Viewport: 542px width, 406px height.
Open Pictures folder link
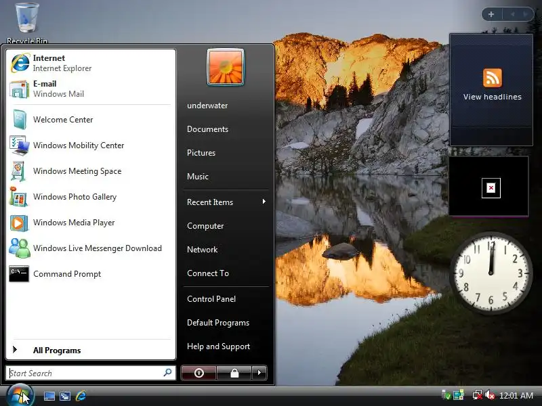click(x=201, y=153)
